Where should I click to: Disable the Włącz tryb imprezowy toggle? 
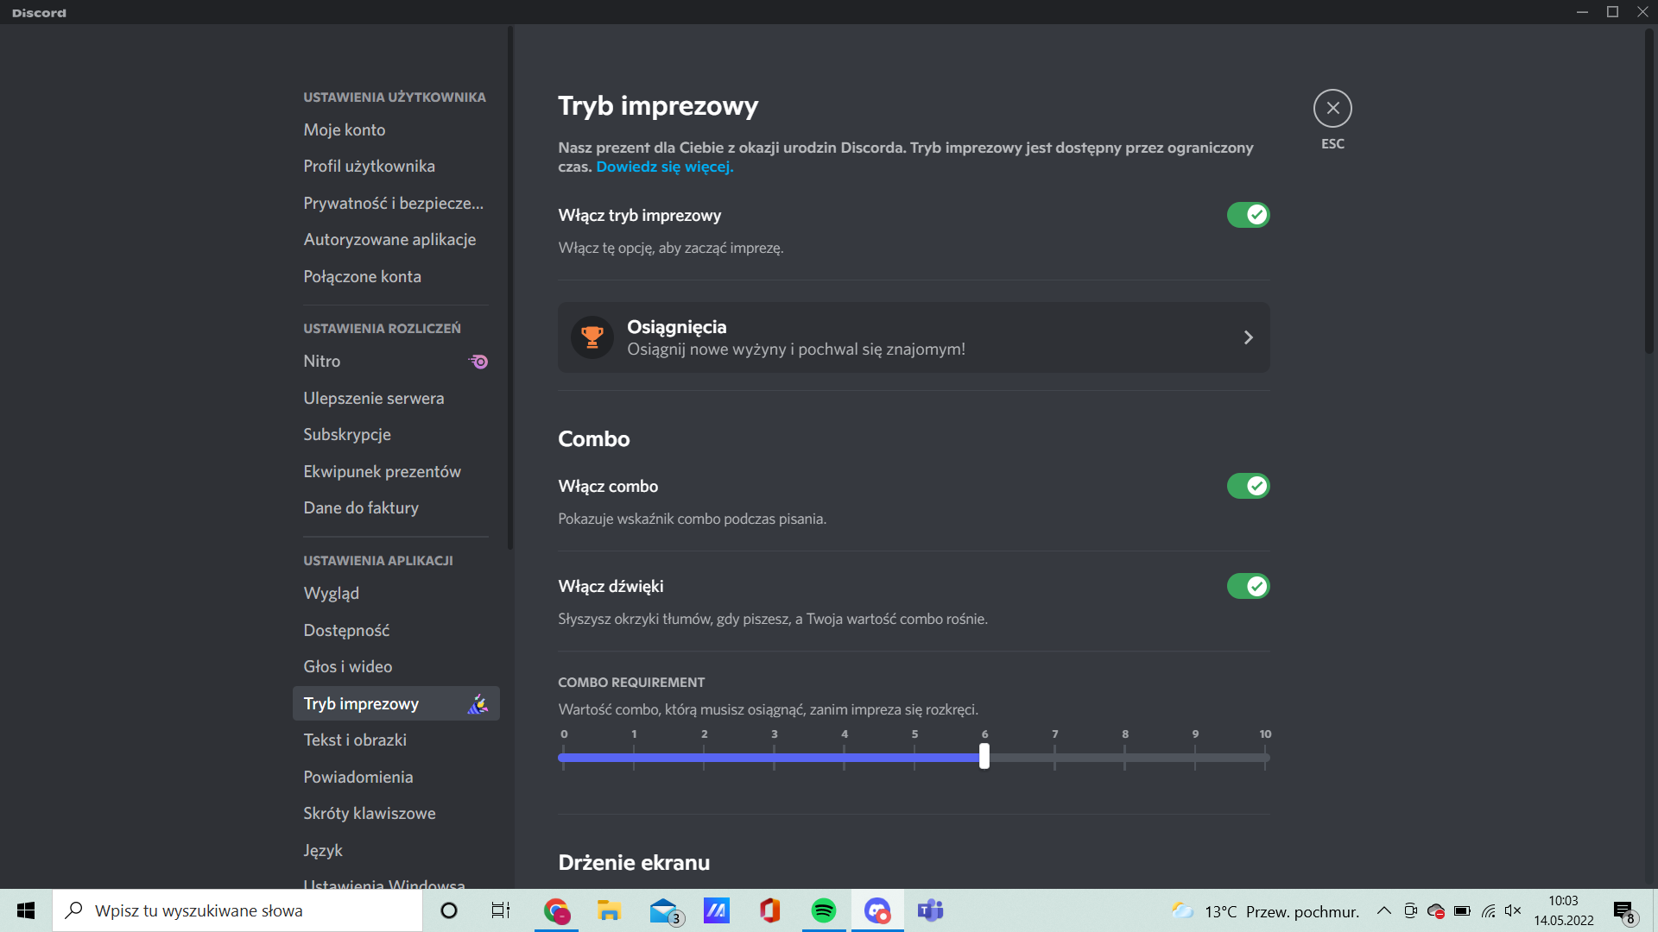[x=1248, y=215]
